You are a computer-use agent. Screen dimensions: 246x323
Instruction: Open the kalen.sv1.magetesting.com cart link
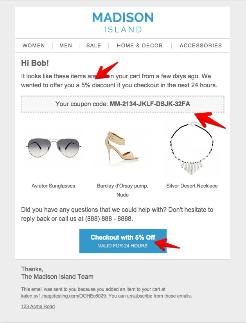(63, 296)
